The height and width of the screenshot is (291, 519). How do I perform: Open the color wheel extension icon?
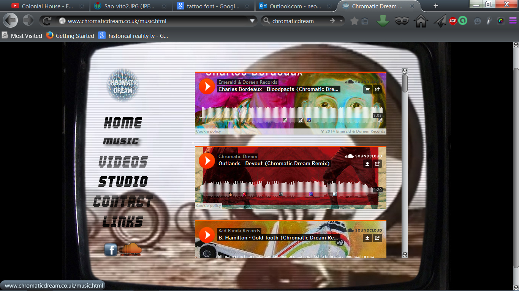tap(501, 21)
